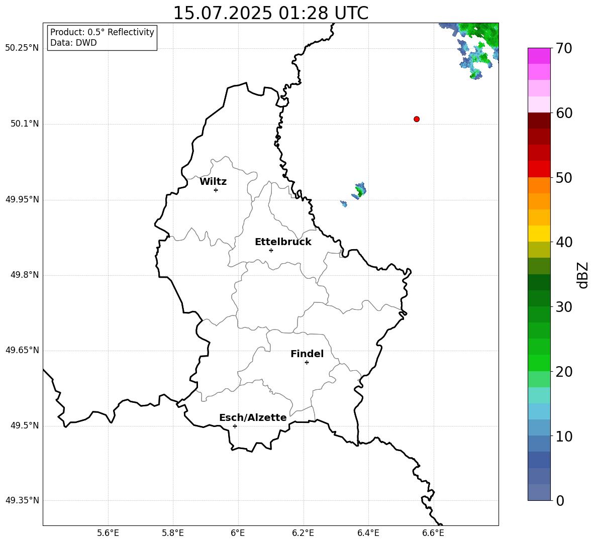
Task: Click the 6°E longitude label
Action: point(238,533)
